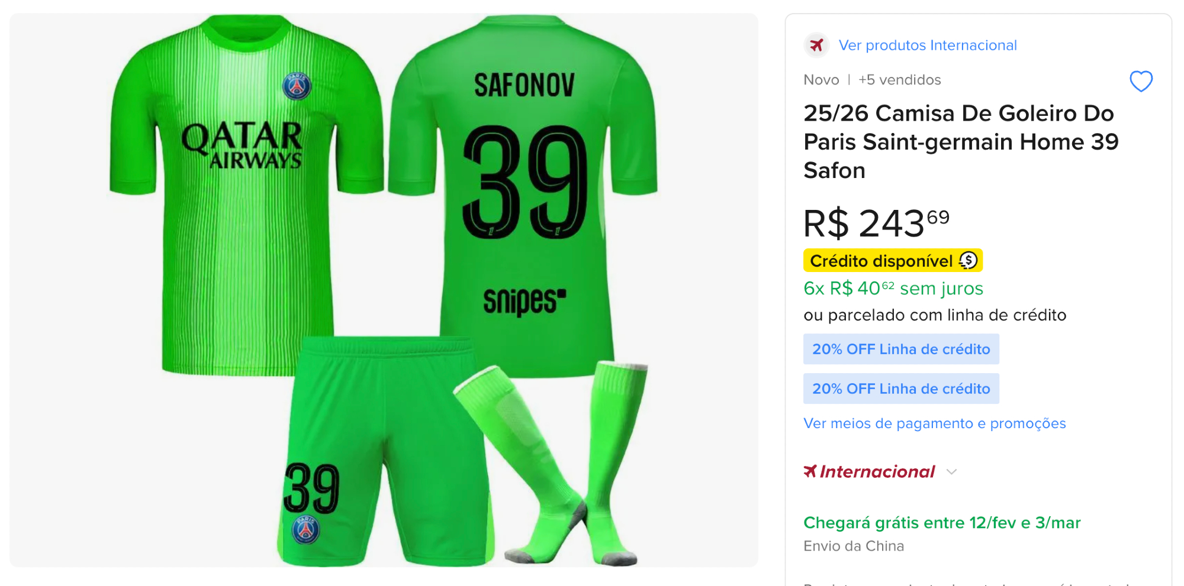Image resolution: width=1184 pixels, height=586 pixels.
Task: Click the Snipes logo on jersey back
Action: tap(525, 301)
